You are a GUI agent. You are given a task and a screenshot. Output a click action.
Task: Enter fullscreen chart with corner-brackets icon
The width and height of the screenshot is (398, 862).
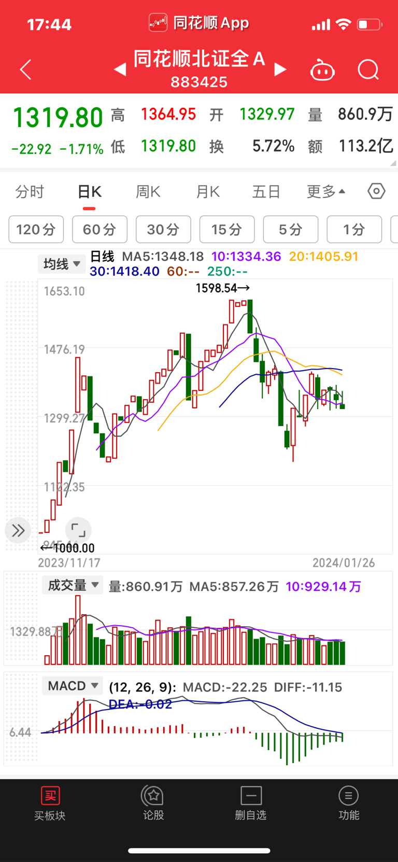coord(78,530)
